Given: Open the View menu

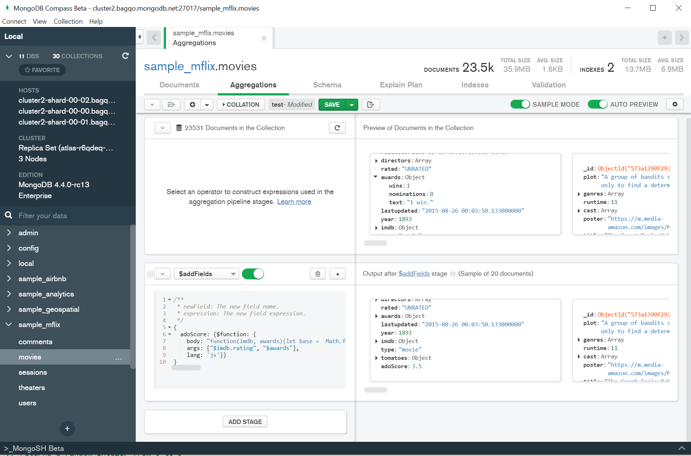Looking at the screenshot, I should coord(40,21).
